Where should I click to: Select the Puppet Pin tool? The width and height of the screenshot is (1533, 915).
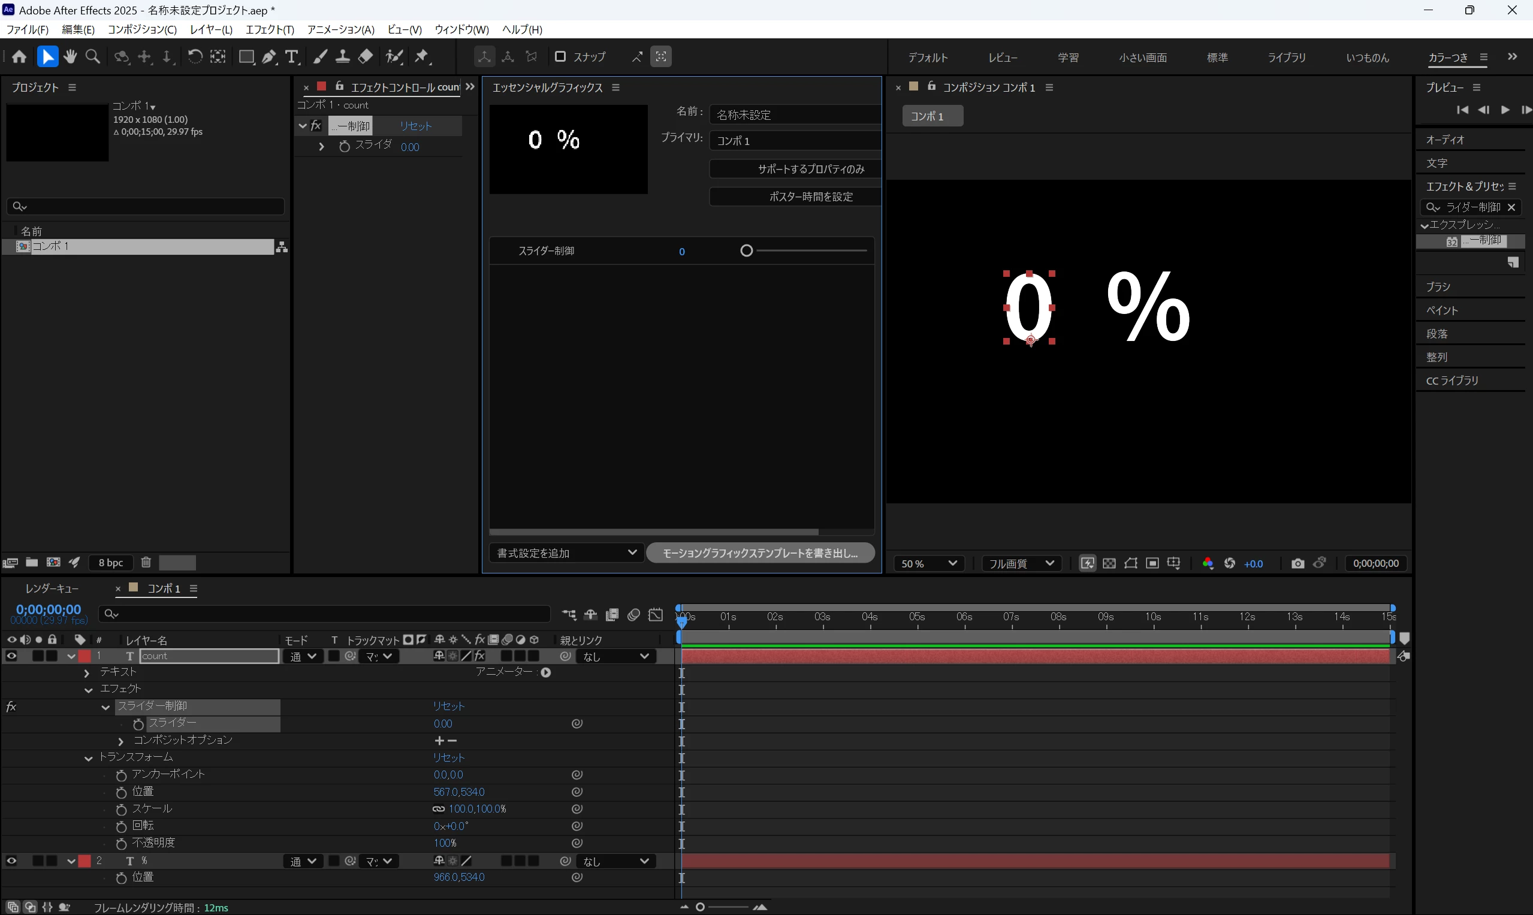tap(422, 57)
